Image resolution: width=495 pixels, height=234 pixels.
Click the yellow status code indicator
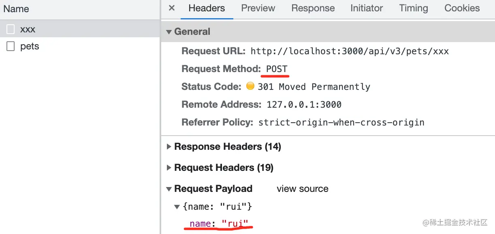tap(250, 86)
